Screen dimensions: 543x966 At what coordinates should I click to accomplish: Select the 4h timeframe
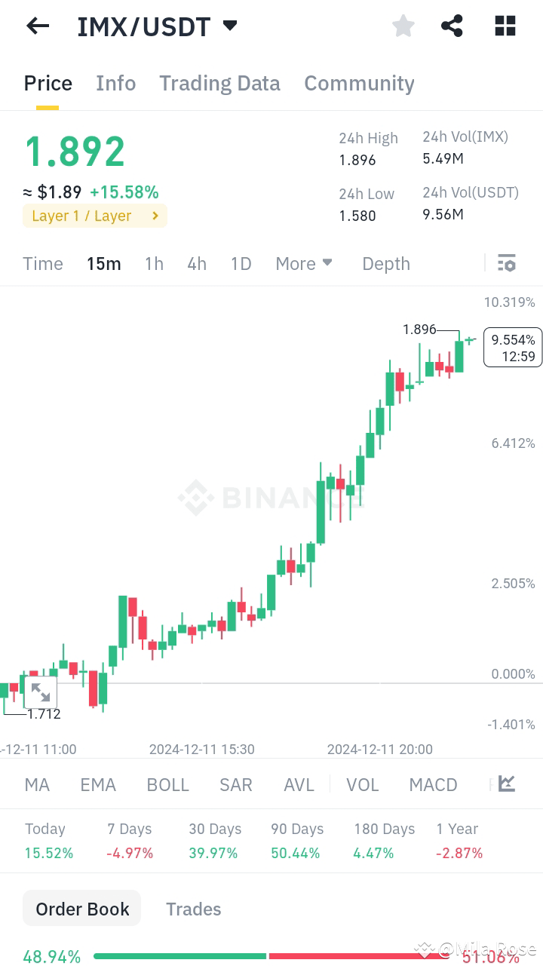[196, 263]
